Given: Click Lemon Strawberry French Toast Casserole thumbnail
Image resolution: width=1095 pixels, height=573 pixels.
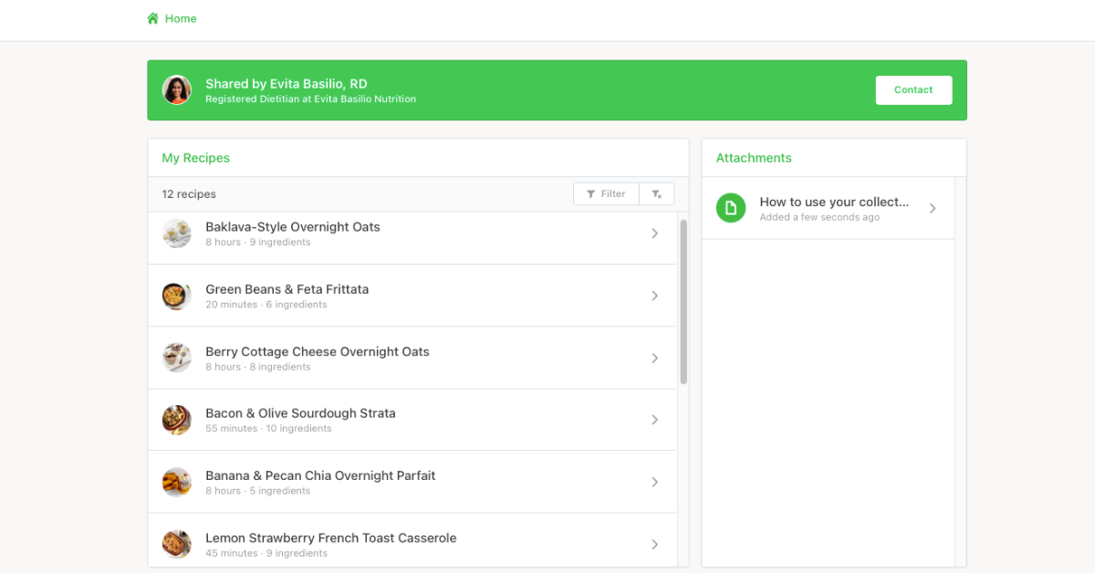Looking at the screenshot, I should click(x=177, y=544).
